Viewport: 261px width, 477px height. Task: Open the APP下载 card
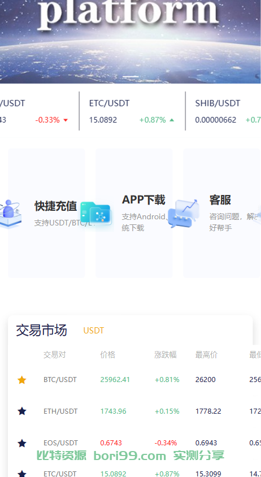(x=134, y=213)
